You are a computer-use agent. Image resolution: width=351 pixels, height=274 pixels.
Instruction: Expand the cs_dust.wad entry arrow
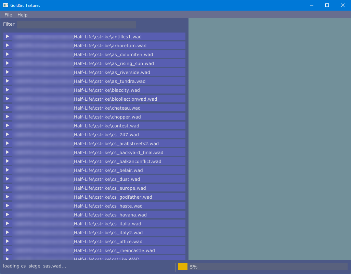point(8,179)
